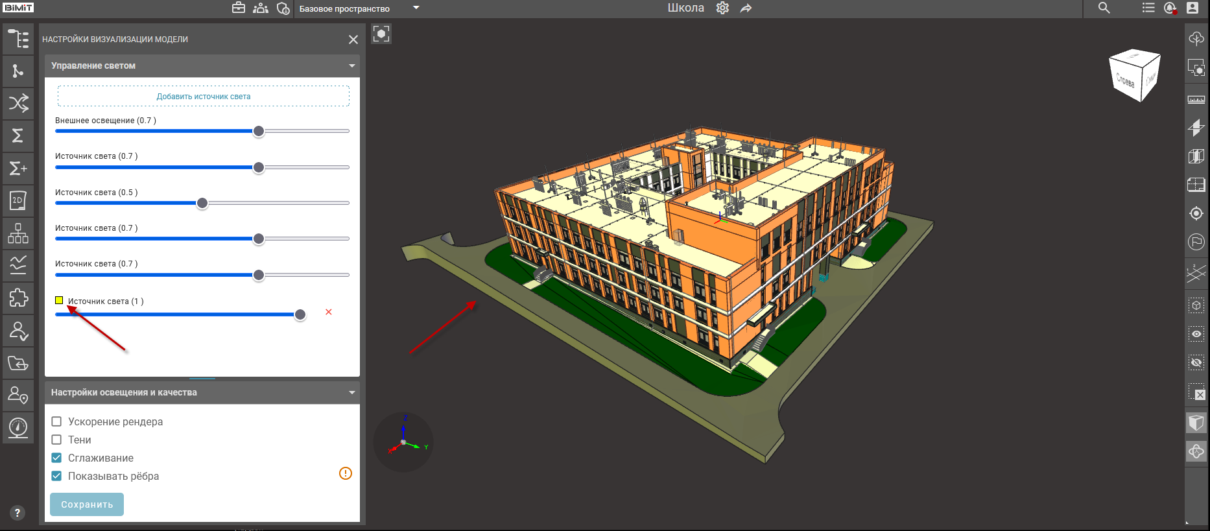
Task: Open the 2D document view icon
Action: point(18,200)
